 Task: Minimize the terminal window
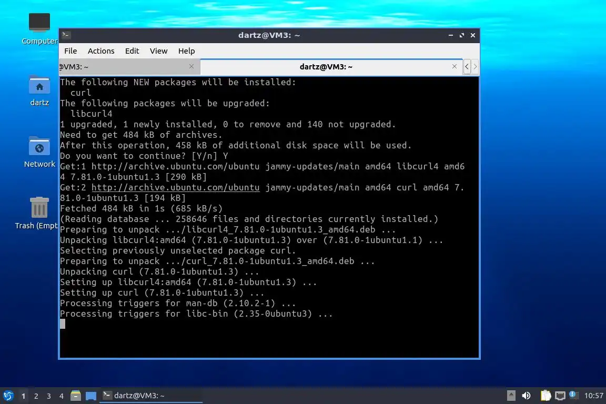[451, 35]
